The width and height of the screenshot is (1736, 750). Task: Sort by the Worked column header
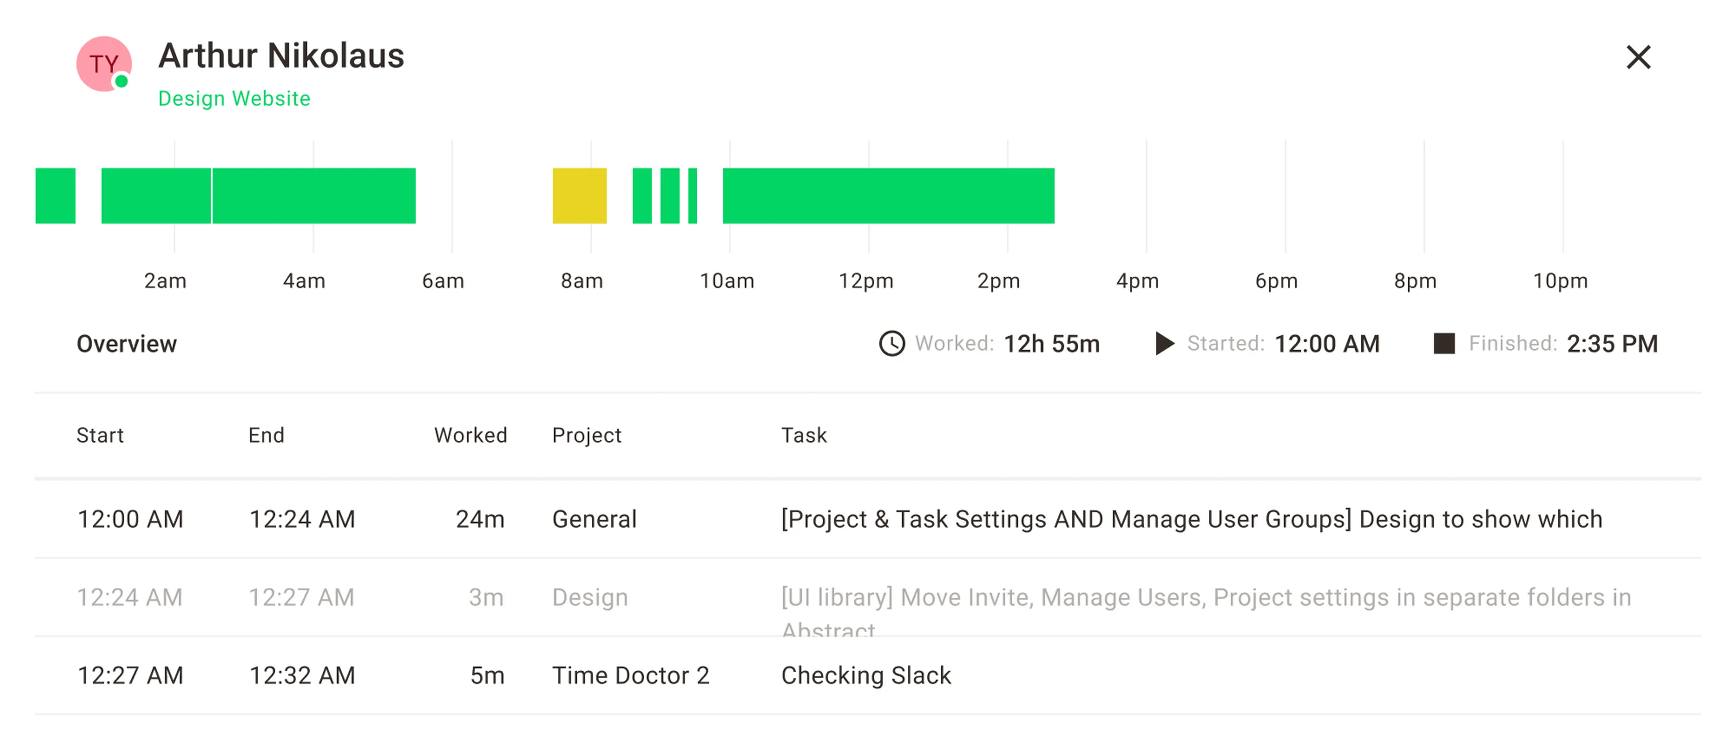pos(470,435)
